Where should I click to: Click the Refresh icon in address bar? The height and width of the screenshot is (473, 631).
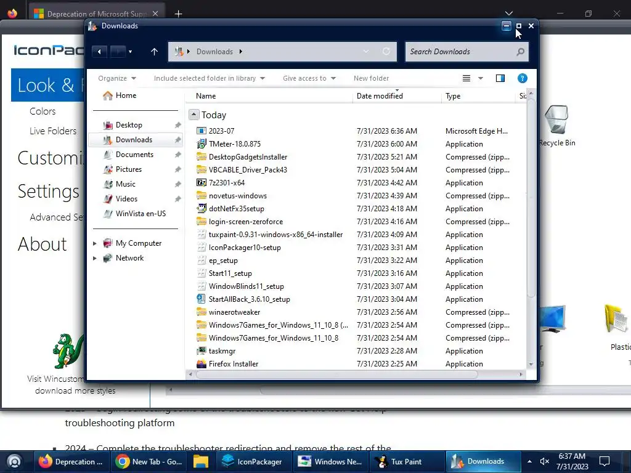[386, 52]
